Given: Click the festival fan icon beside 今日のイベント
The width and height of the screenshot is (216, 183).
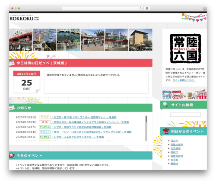Looking at the screenshot, I should [x=12, y=156].
